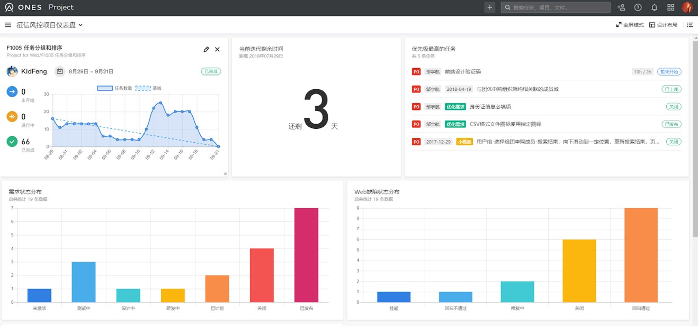The width and height of the screenshot is (698, 326).
Task: Open the list view icon at top right
Action: [x=690, y=25]
